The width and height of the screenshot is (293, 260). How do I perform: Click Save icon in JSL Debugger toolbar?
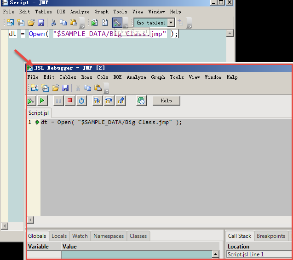(x=65, y=88)
